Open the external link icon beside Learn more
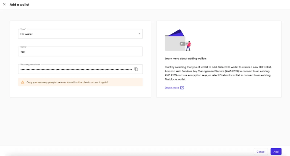Screen dimensions: 290x156 click(x=182, y=88)
